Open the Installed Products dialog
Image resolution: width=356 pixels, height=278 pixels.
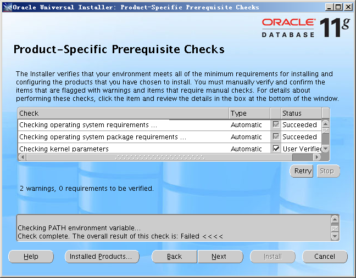point(102,257)
